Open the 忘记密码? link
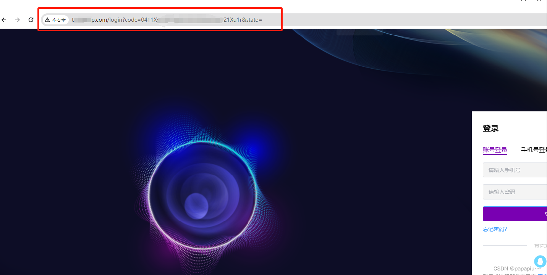Image resolution: width=547 pixels, height=275 pixels. [495, 229]
